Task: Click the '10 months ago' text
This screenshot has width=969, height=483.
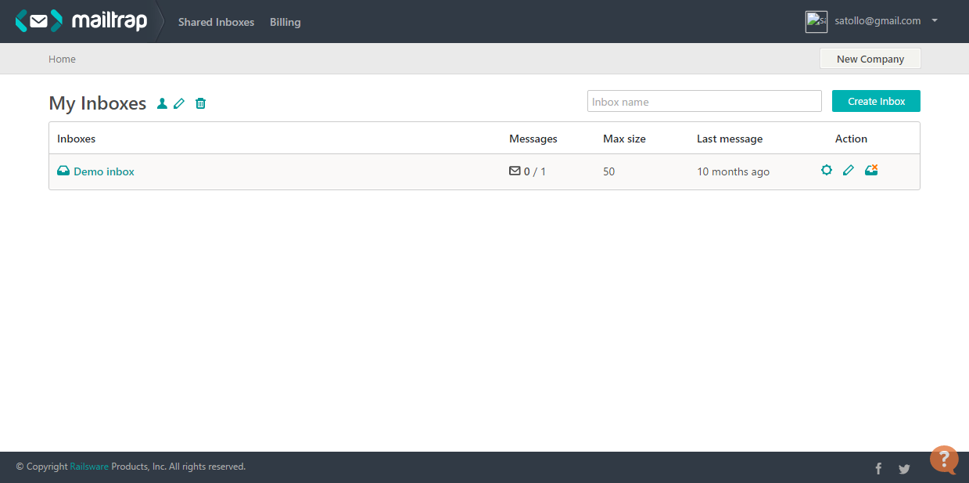Action: (733, 171)
